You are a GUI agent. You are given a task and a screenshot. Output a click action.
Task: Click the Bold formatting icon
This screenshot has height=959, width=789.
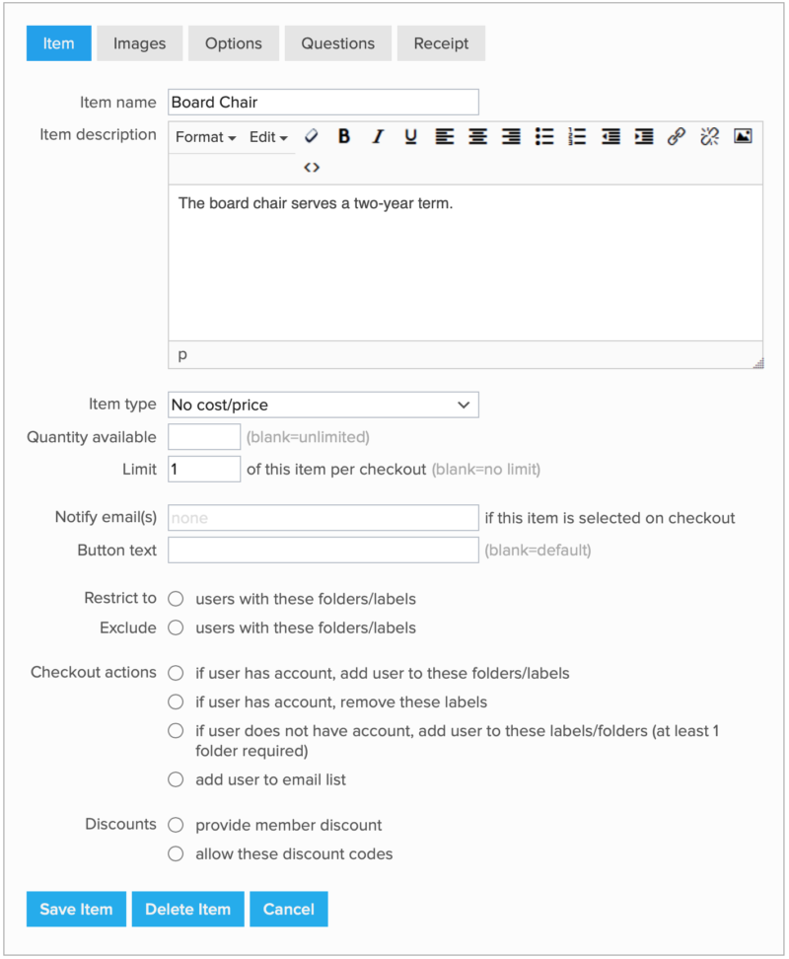(343, 137)
